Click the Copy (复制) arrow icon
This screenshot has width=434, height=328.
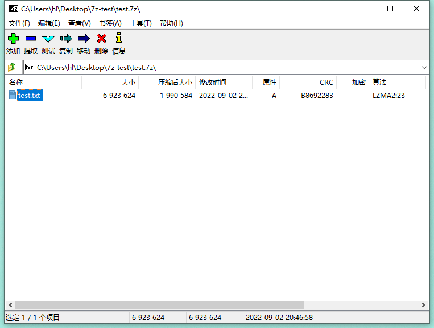tap(66, 39)
